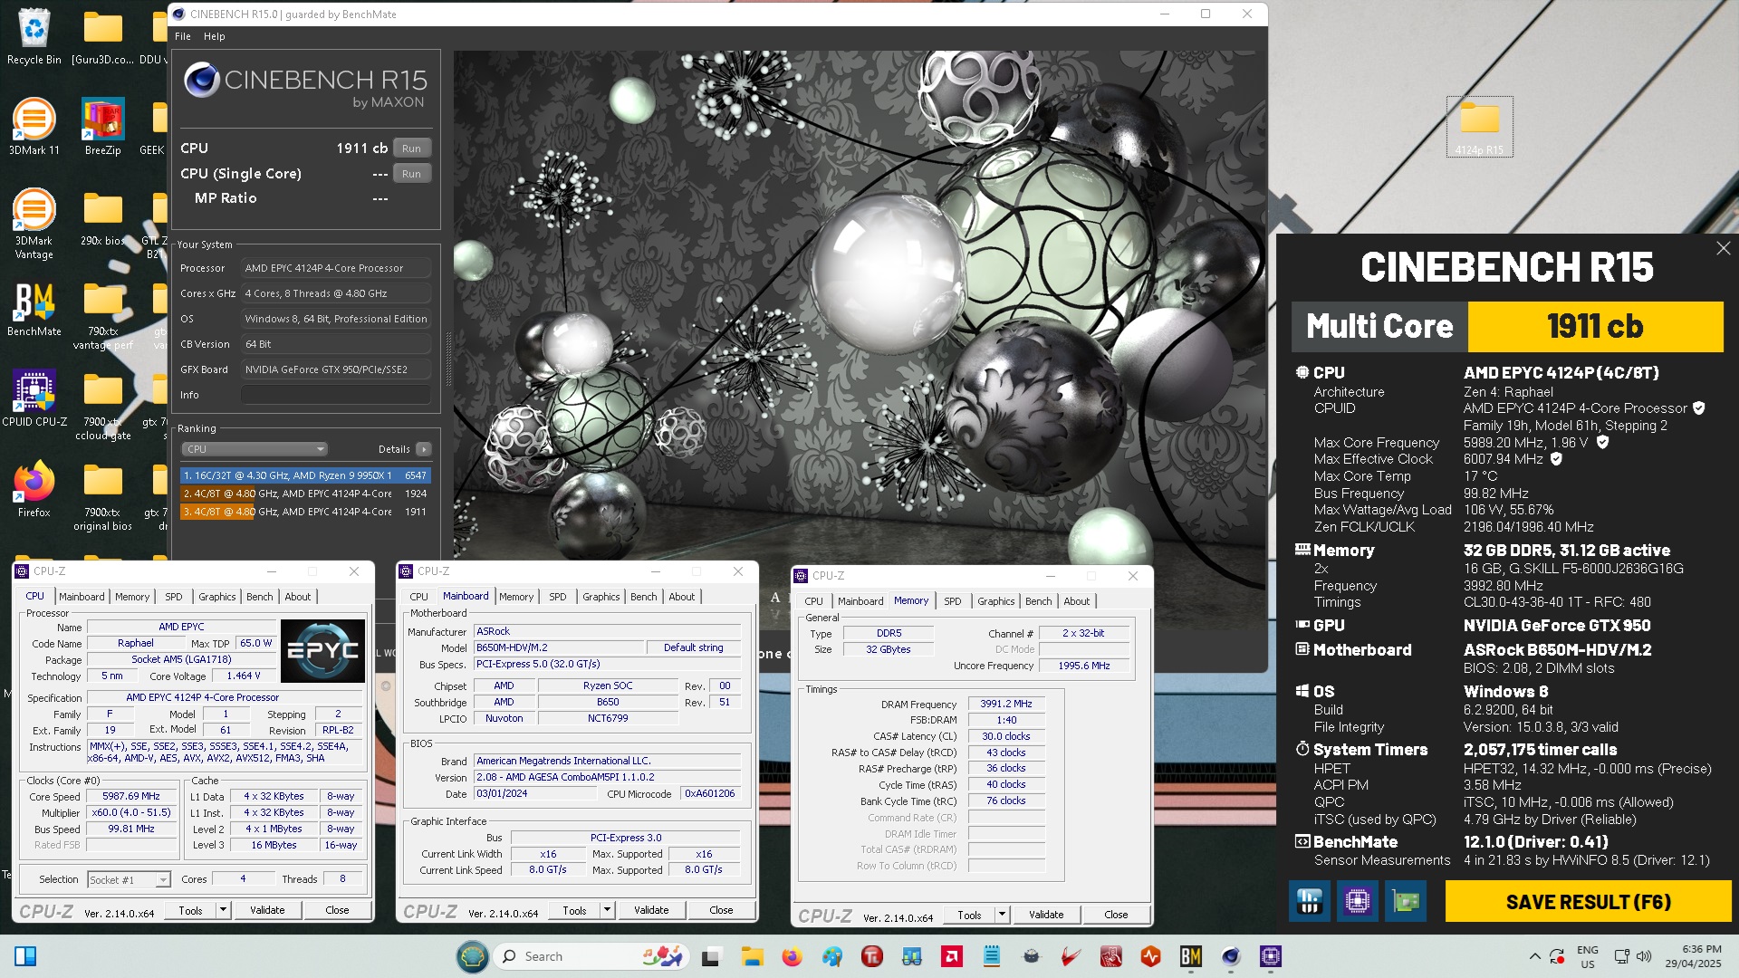Open Recycle Bin desktop icon
The image size is (1739, 978).
tap(34, 36)
